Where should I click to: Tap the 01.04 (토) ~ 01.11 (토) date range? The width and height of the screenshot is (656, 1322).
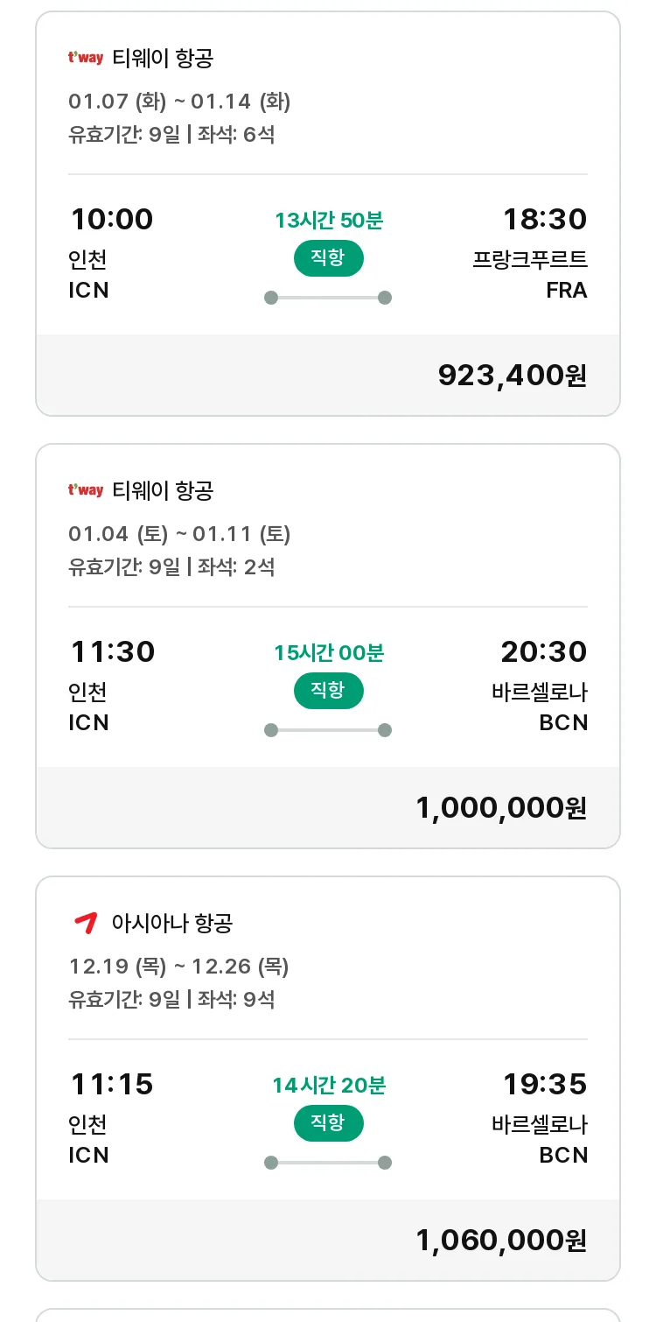(179, 534)
